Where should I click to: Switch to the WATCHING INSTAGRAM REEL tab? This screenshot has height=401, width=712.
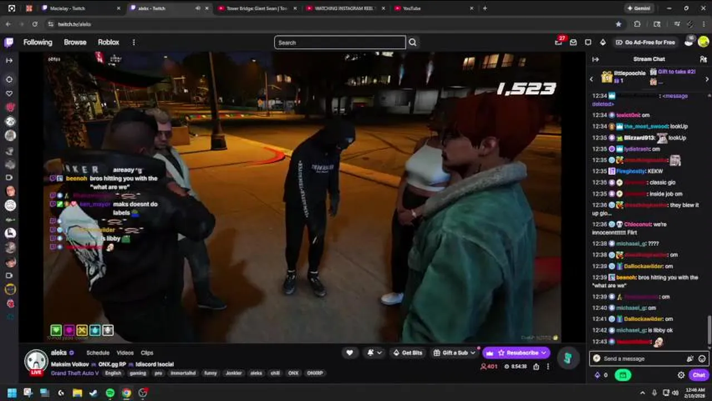point(344,8)
